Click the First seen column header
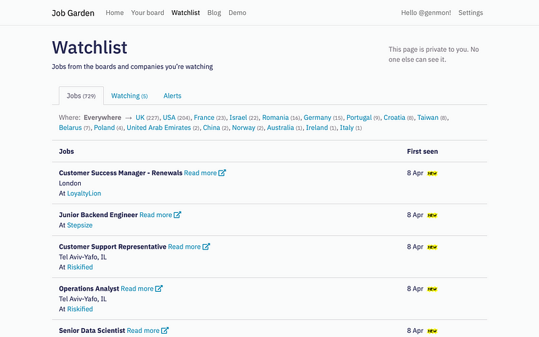This screenshot has width=539, height=337. [422, 151]
